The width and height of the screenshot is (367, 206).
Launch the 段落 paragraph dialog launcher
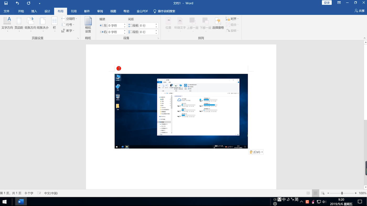pos(158,38)
